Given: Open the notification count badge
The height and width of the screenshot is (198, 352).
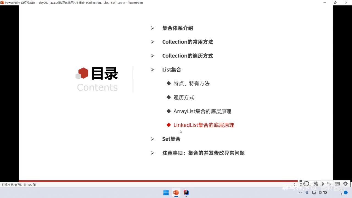Looking at the screenshot, I should click(x=346, y=193).
